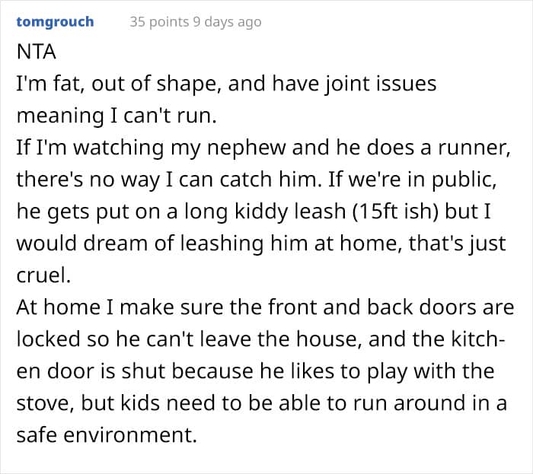Click the 9 days ago timestamp
Image resolution: width=533 pixels, height=474 pixels.
click(227, 22)
